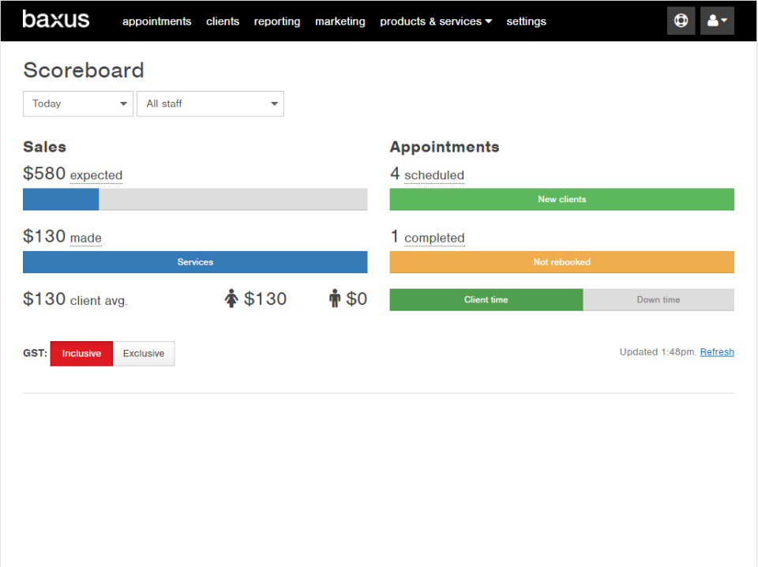Viewport: 758px width, 567px height.
Task: Open the marketing section
Action: pos(340,21)
